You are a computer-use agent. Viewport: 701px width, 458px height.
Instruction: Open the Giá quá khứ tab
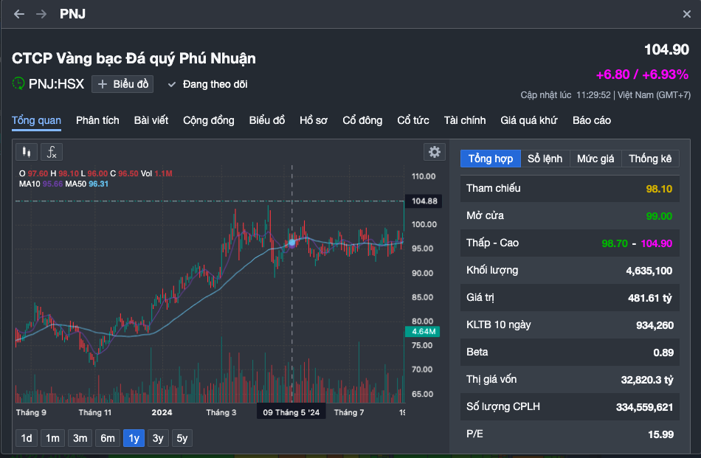[529, 121]
